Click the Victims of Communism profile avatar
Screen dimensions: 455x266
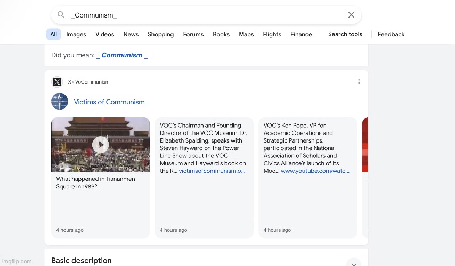(60, 101)
